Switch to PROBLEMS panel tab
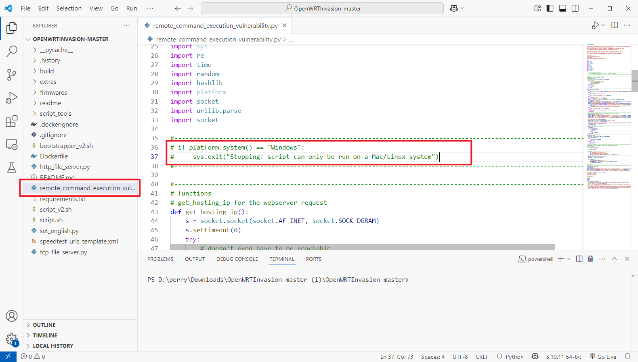Screen dimensions: 638x362 click(x=160, y=259)
